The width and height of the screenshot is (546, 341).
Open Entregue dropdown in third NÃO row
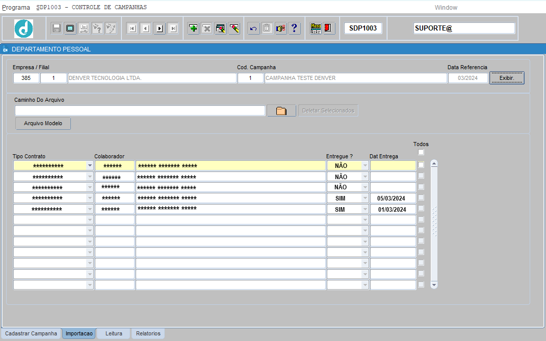coord(365,187)
